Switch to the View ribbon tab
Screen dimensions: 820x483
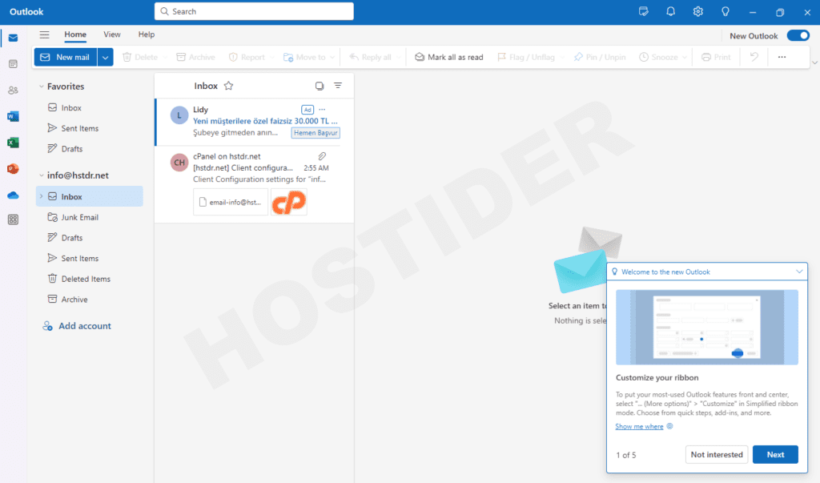click(x=112, y=34)
